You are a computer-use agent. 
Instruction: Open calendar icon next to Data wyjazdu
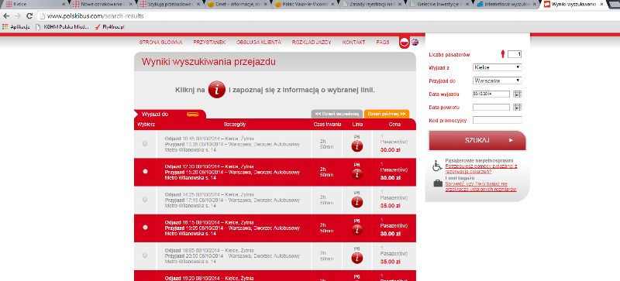(518, 94)
